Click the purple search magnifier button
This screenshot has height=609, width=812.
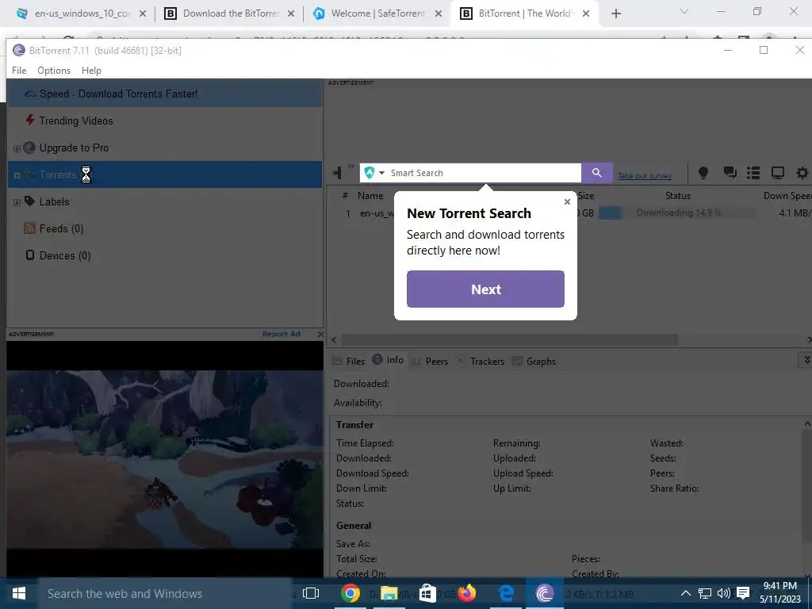(596, 173)
